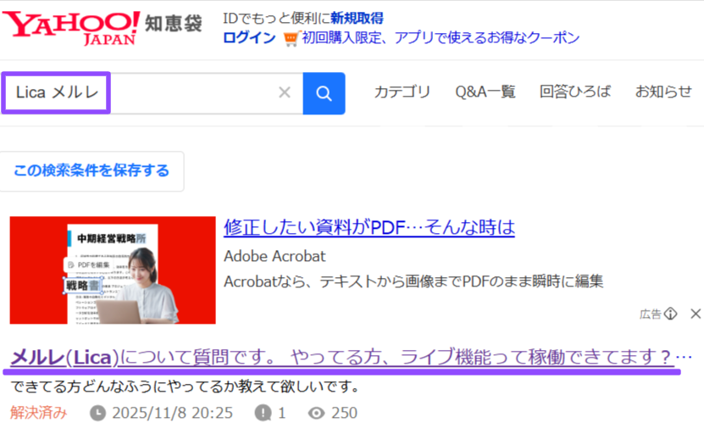Click the できてる方どんなふうに snippet text

(x=184, y=386)
